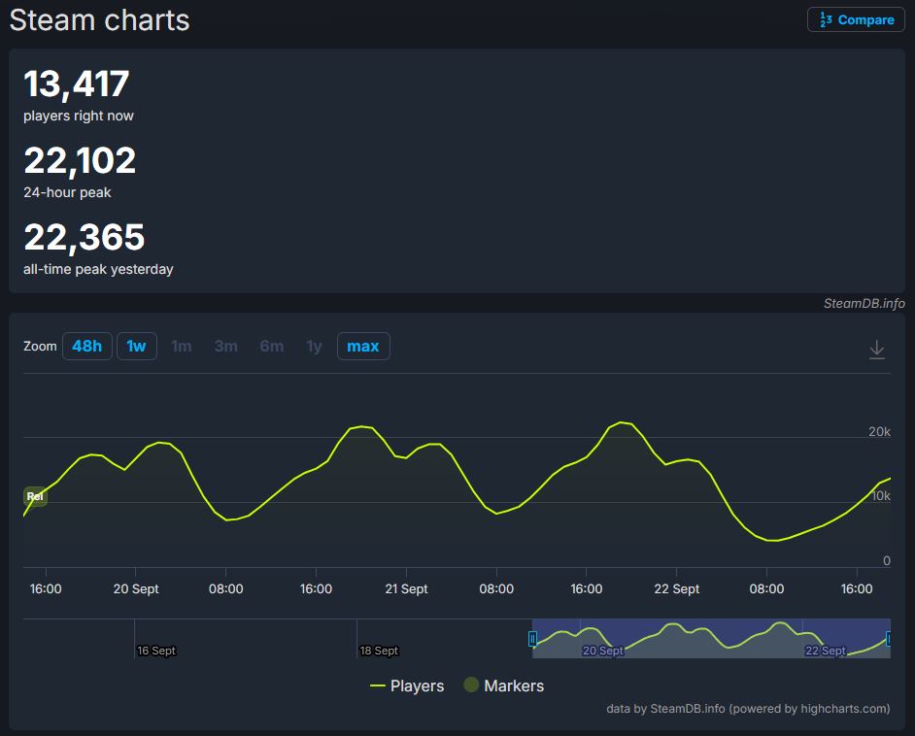Grab the left navigator range handle
915x736 pixels.
pyautogui.click(x=532, y=639)
